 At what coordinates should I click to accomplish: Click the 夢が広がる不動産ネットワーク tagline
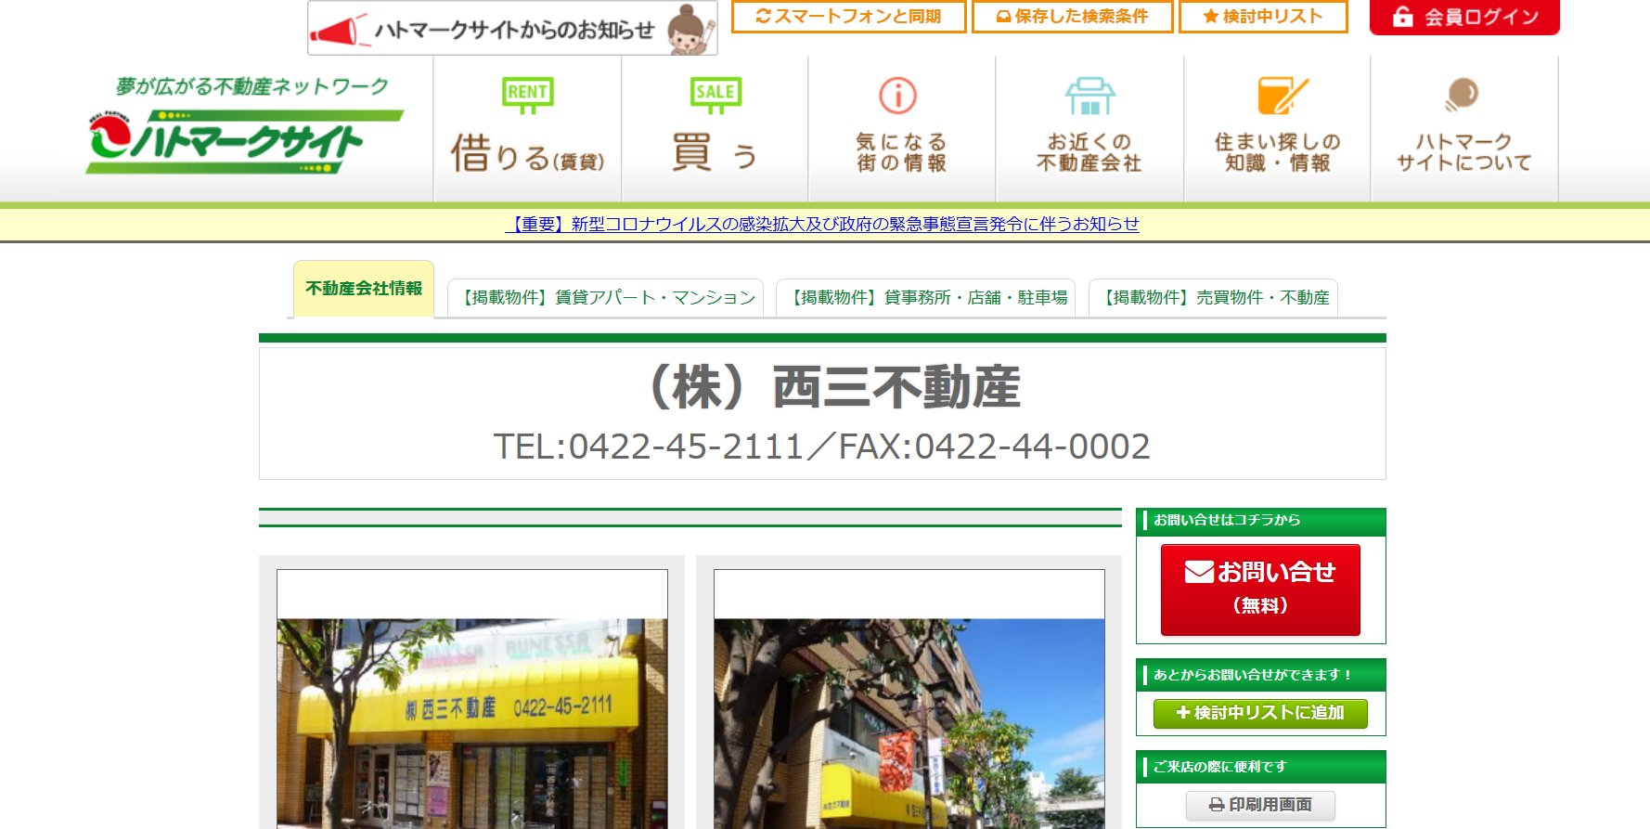coord(251,86)
